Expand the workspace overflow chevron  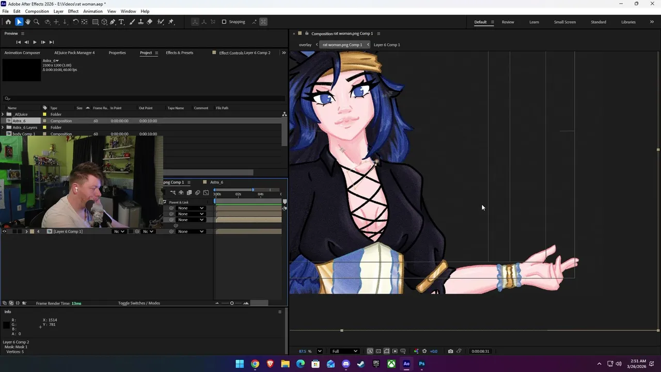pos(653,22)
